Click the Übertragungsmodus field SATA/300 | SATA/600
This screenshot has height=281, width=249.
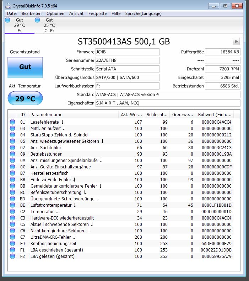click(x=128, y=77)
